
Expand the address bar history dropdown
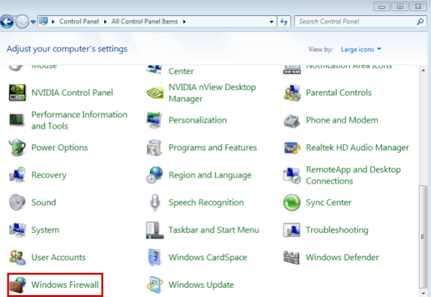click(x=272, y=22)
